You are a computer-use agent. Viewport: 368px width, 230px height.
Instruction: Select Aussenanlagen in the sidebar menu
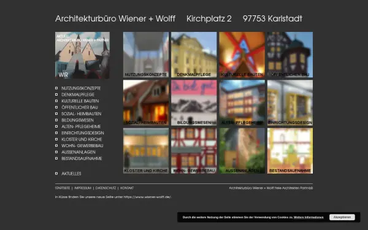(79, 152)
